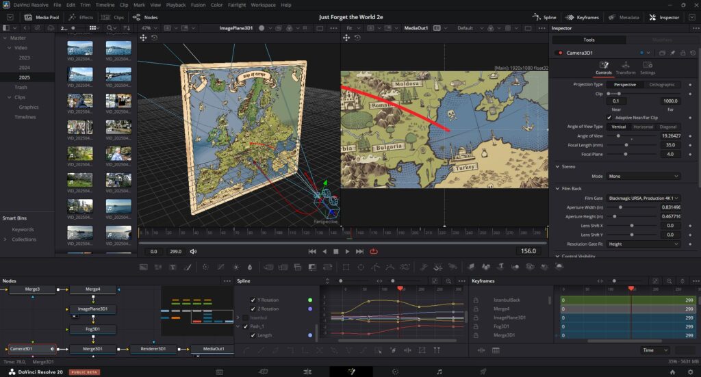Toggle lock for IstanbulBack keyframe track
Viewport: 701px width, 377px height.
point(476,300)
